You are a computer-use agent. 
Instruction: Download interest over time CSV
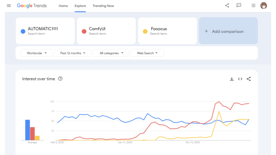(231, 79)
